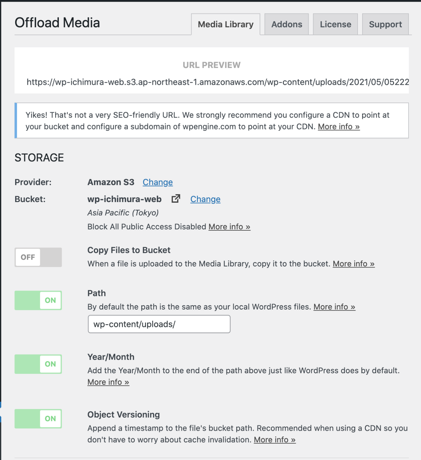Click the Object Versioning title
421x460 pixels.
124,415
